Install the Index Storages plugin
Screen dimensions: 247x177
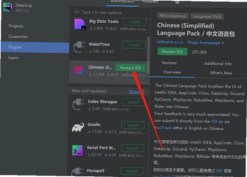(133, 102)
